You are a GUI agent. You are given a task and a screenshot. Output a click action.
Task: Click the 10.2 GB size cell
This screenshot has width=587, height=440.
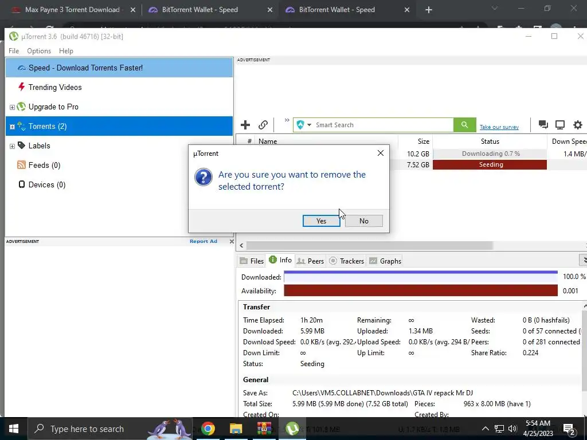tap(418, 154)
